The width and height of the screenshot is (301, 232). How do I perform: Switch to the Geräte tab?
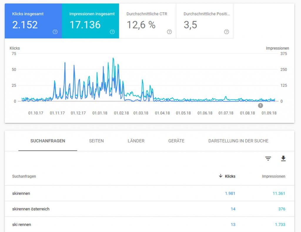pos(176,141)
